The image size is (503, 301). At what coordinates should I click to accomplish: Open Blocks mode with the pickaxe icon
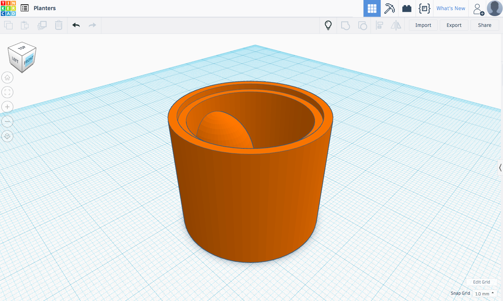pos(389,8)
